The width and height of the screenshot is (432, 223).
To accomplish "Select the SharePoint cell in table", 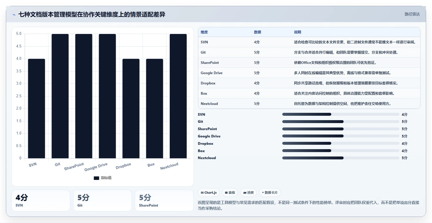I will click(210, 63).
